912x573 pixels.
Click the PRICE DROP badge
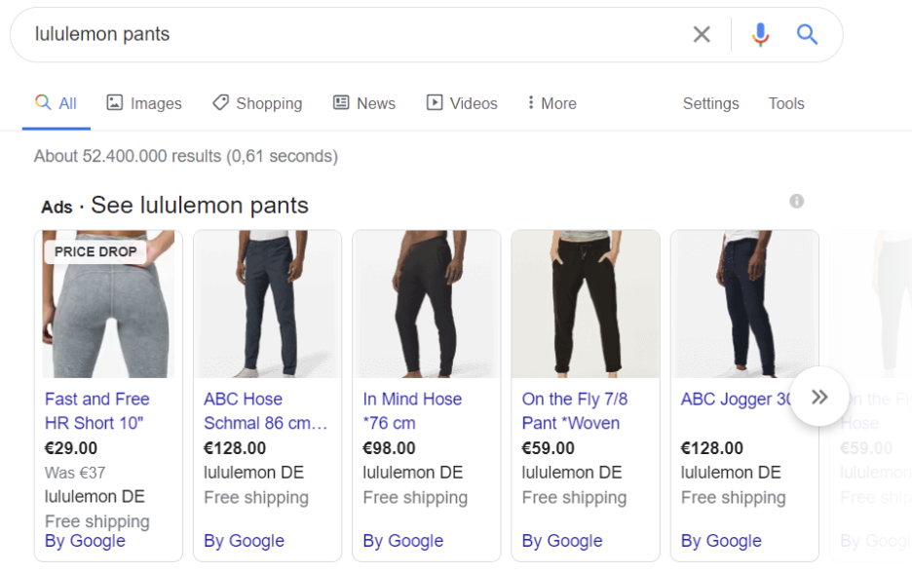coord(95,251)
